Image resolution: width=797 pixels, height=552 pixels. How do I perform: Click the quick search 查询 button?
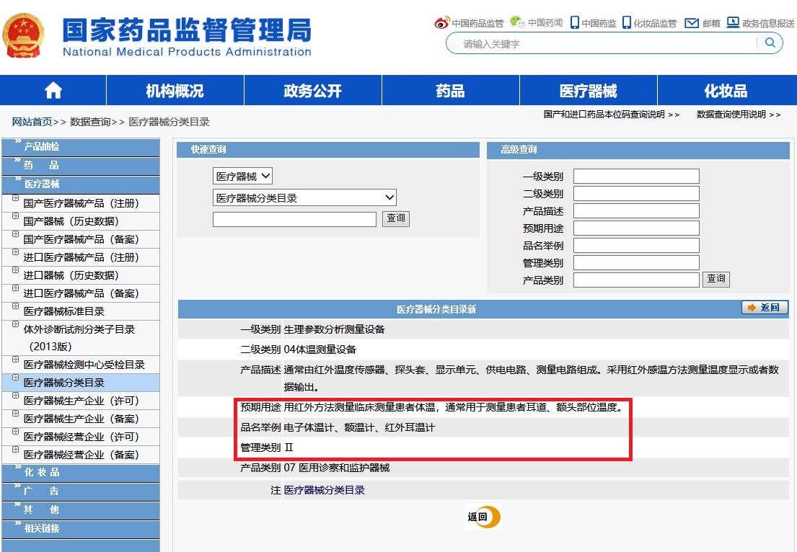(395, 218)
